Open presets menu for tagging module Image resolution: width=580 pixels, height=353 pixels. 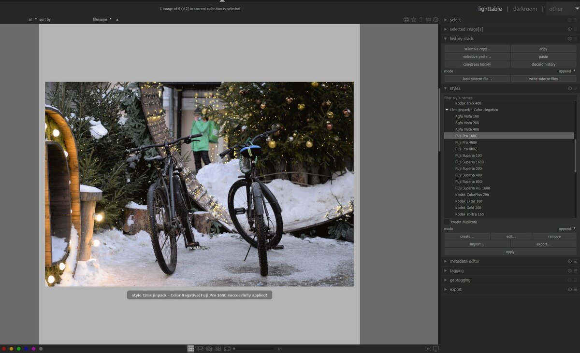[575, 271]
